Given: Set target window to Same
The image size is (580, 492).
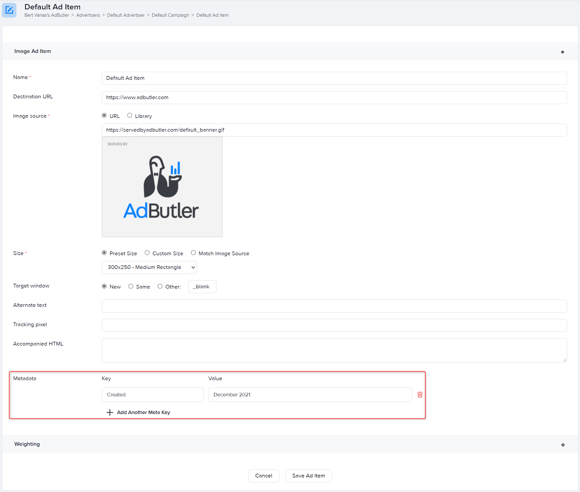Looking at the screenshot, I should (130, 286).
